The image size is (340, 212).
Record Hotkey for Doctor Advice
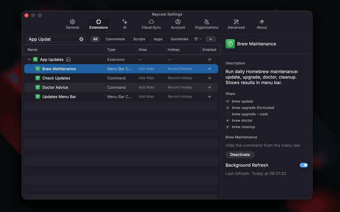pyautogui.click(x=180, y=87)
